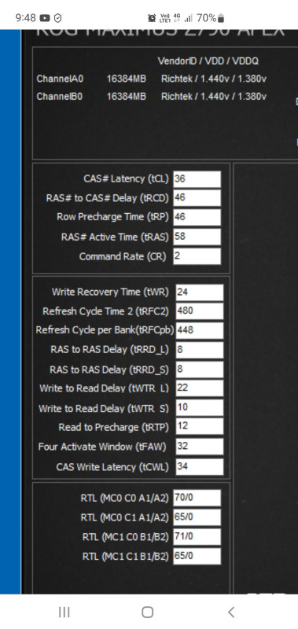
Task: Click the Four Activate Window (tFAW) label
Action: click(x=102, y=447)
